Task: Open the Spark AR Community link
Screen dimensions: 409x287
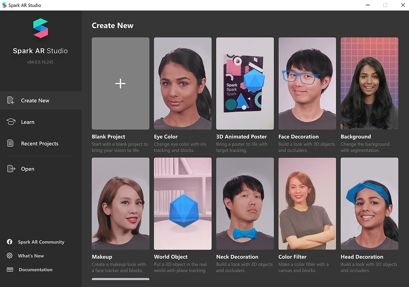Action: (x=41, y=242)
